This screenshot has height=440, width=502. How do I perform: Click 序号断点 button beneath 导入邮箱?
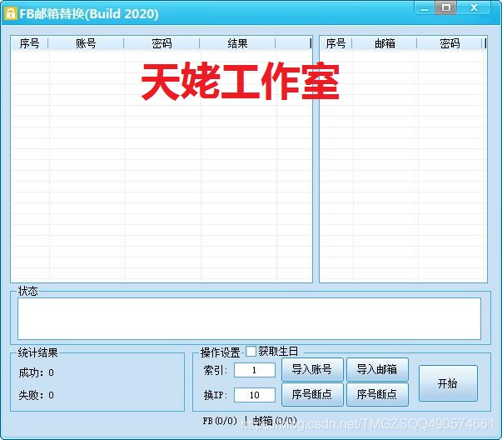(377, 394)
